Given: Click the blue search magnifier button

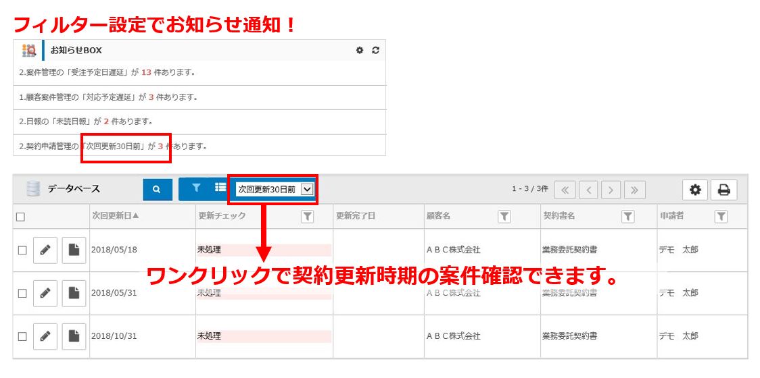Looking at the screenshot, I should pyautogui.click(x=157, y=190).
